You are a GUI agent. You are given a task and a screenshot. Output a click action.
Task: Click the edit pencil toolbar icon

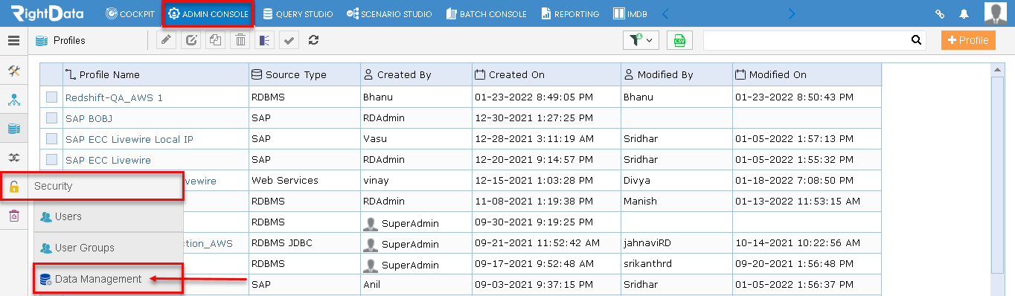(167, 40)
